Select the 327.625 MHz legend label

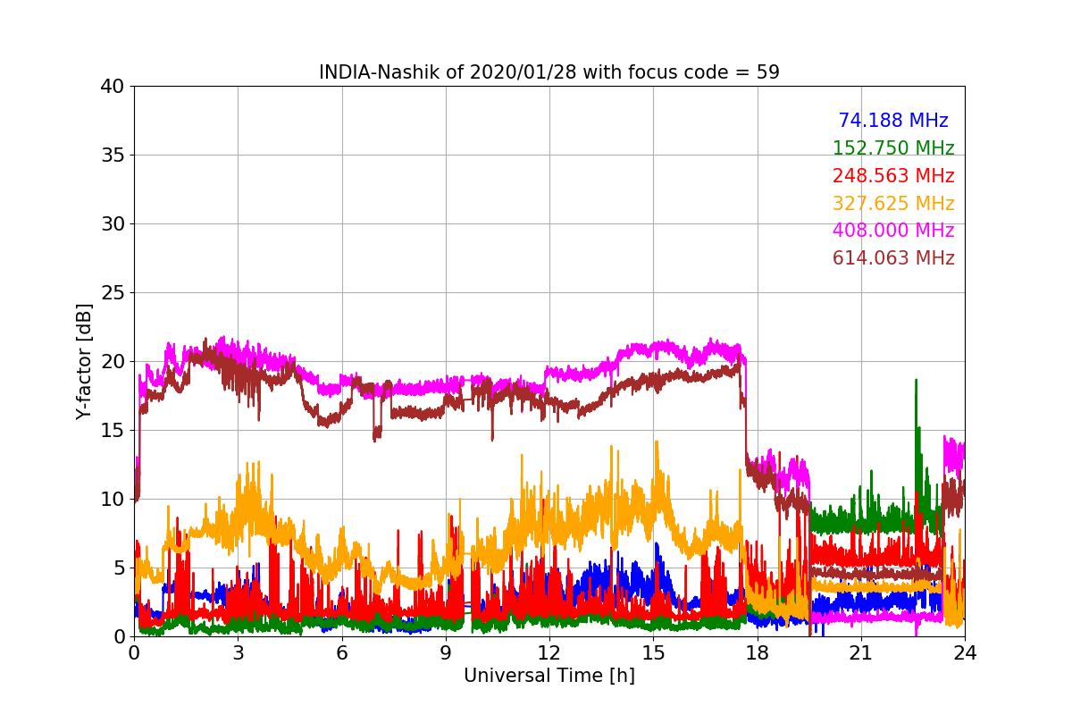[893, 204]
